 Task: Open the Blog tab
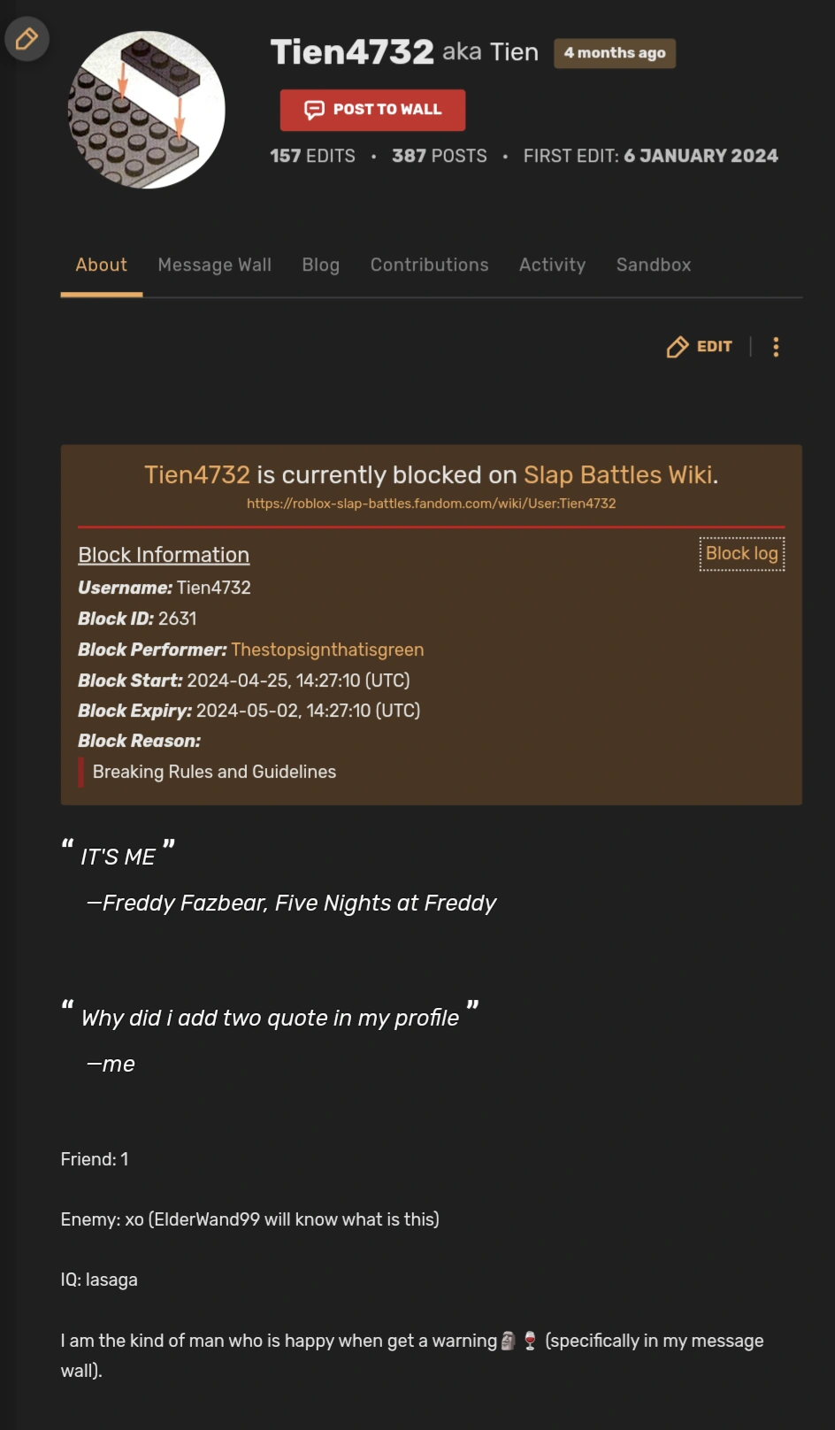(x=320, y=265)
